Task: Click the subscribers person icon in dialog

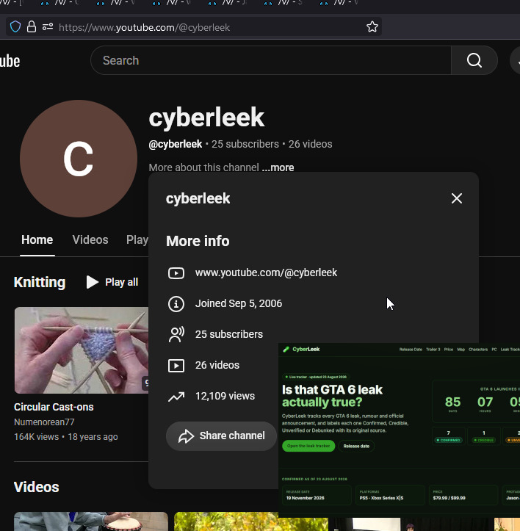Action: [x=176, y=335]
